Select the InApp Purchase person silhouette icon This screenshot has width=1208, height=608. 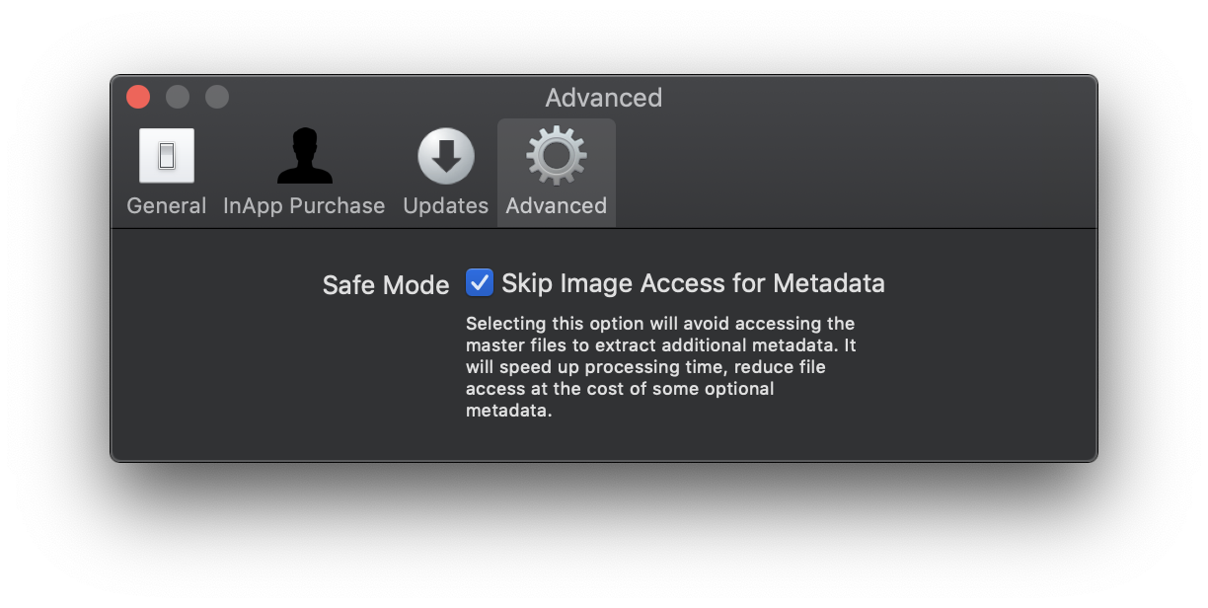tap(304, 156)
